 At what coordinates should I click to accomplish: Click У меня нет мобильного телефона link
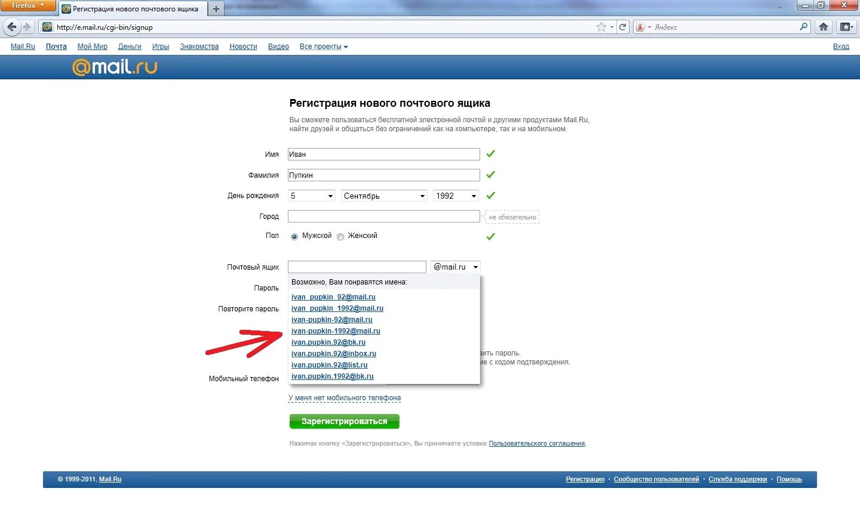[x=345, y=398]
